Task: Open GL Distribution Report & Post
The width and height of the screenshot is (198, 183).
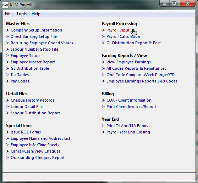Action: (134, 43)
